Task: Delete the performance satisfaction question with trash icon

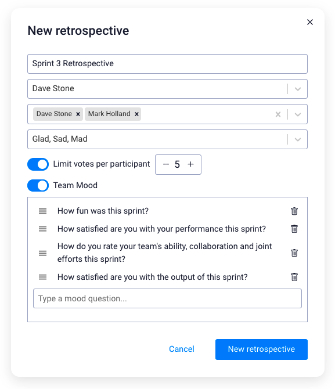Action: [x=294, y=229]
